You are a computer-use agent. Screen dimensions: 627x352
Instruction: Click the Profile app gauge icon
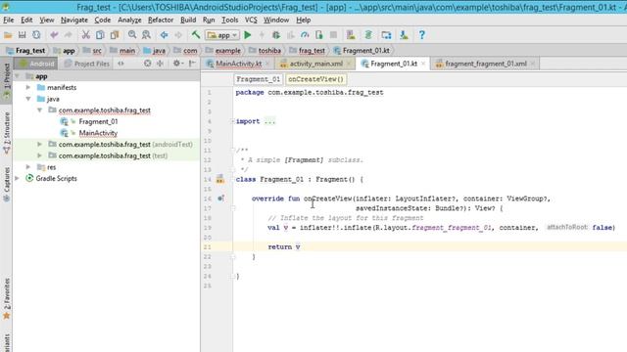click(305, 35)
